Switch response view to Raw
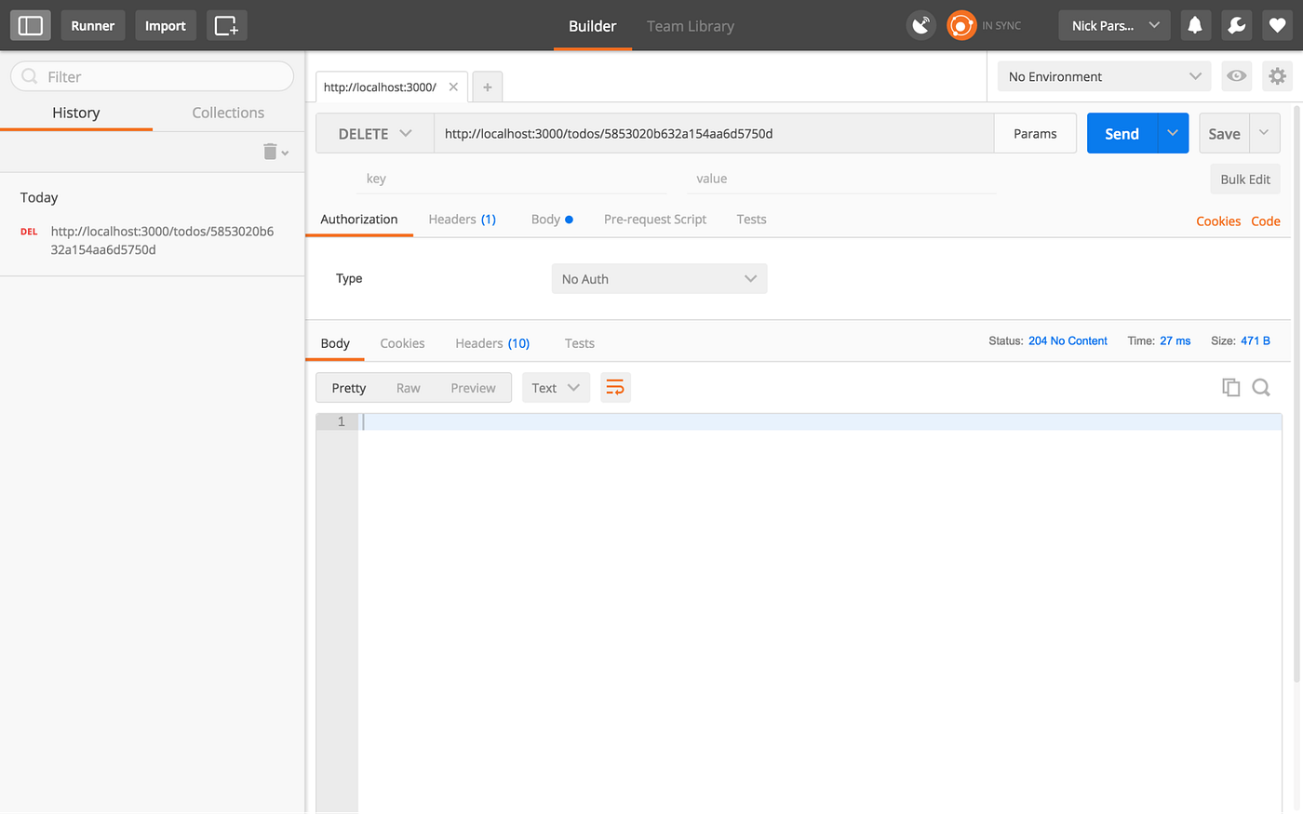The height and width of the screenshot is (814, 1303). (409, 388)
